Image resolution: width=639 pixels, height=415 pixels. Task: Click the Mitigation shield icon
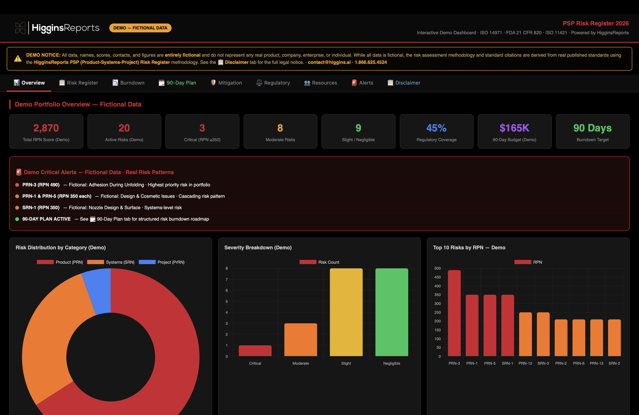pyautogui.click(x=213, y=83)
